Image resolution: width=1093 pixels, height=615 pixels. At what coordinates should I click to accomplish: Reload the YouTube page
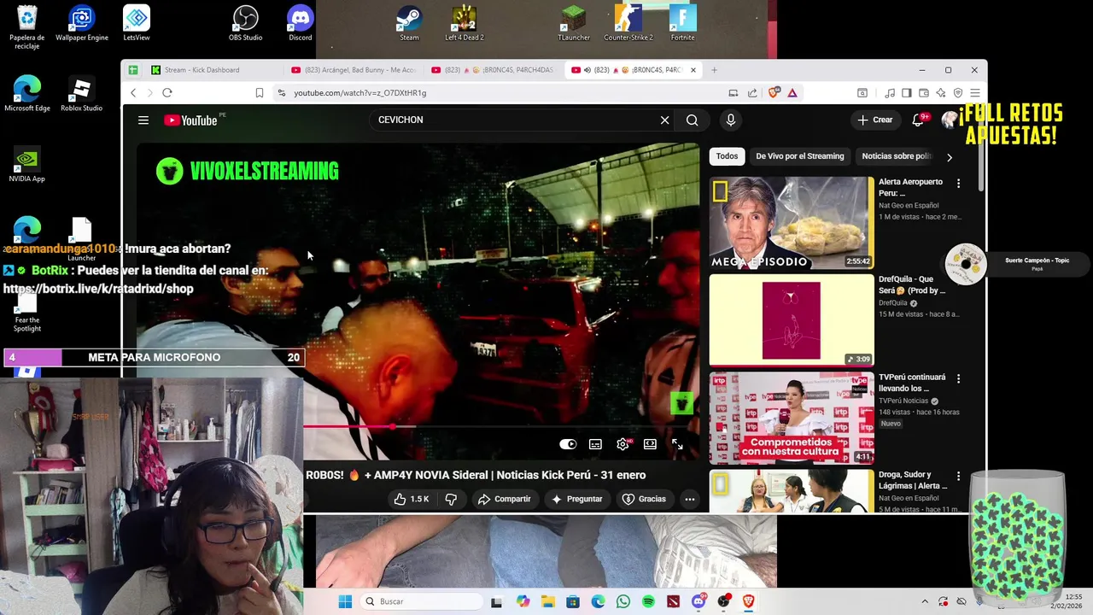(x=167, y=93)
